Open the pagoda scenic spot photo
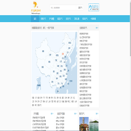 tap(84, 124)
